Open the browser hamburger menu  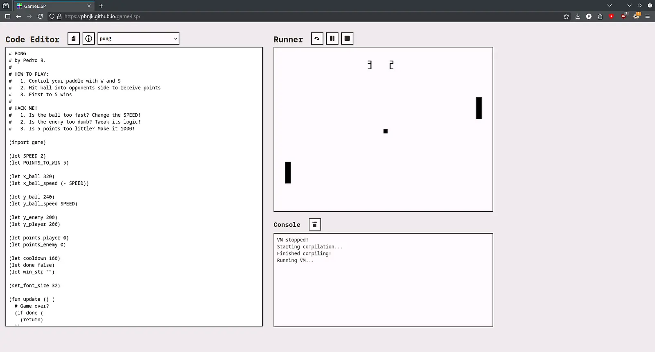[647, 16]
